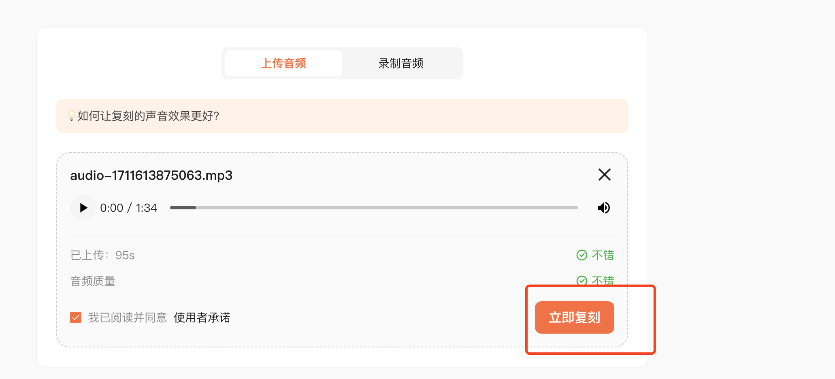Click the 我已阅读并同意 label text
Screen dimensions: 835x379
pos(128,317)
